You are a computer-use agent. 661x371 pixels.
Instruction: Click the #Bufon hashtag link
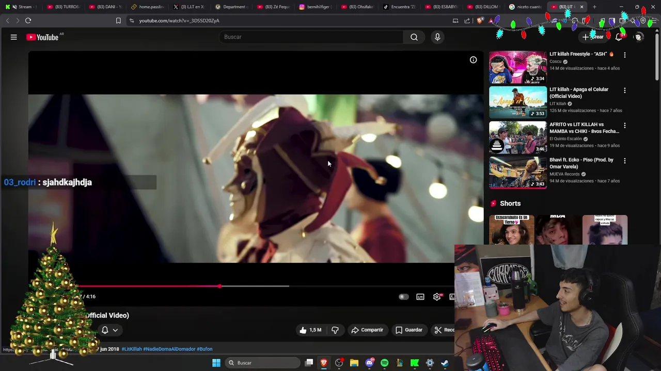[204, 349]
